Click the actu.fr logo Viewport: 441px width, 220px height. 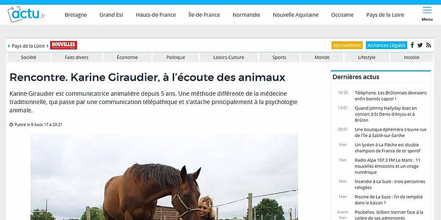(26, 14)
